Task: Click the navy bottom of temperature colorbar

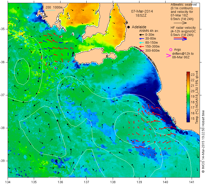Action: [188, 121]
